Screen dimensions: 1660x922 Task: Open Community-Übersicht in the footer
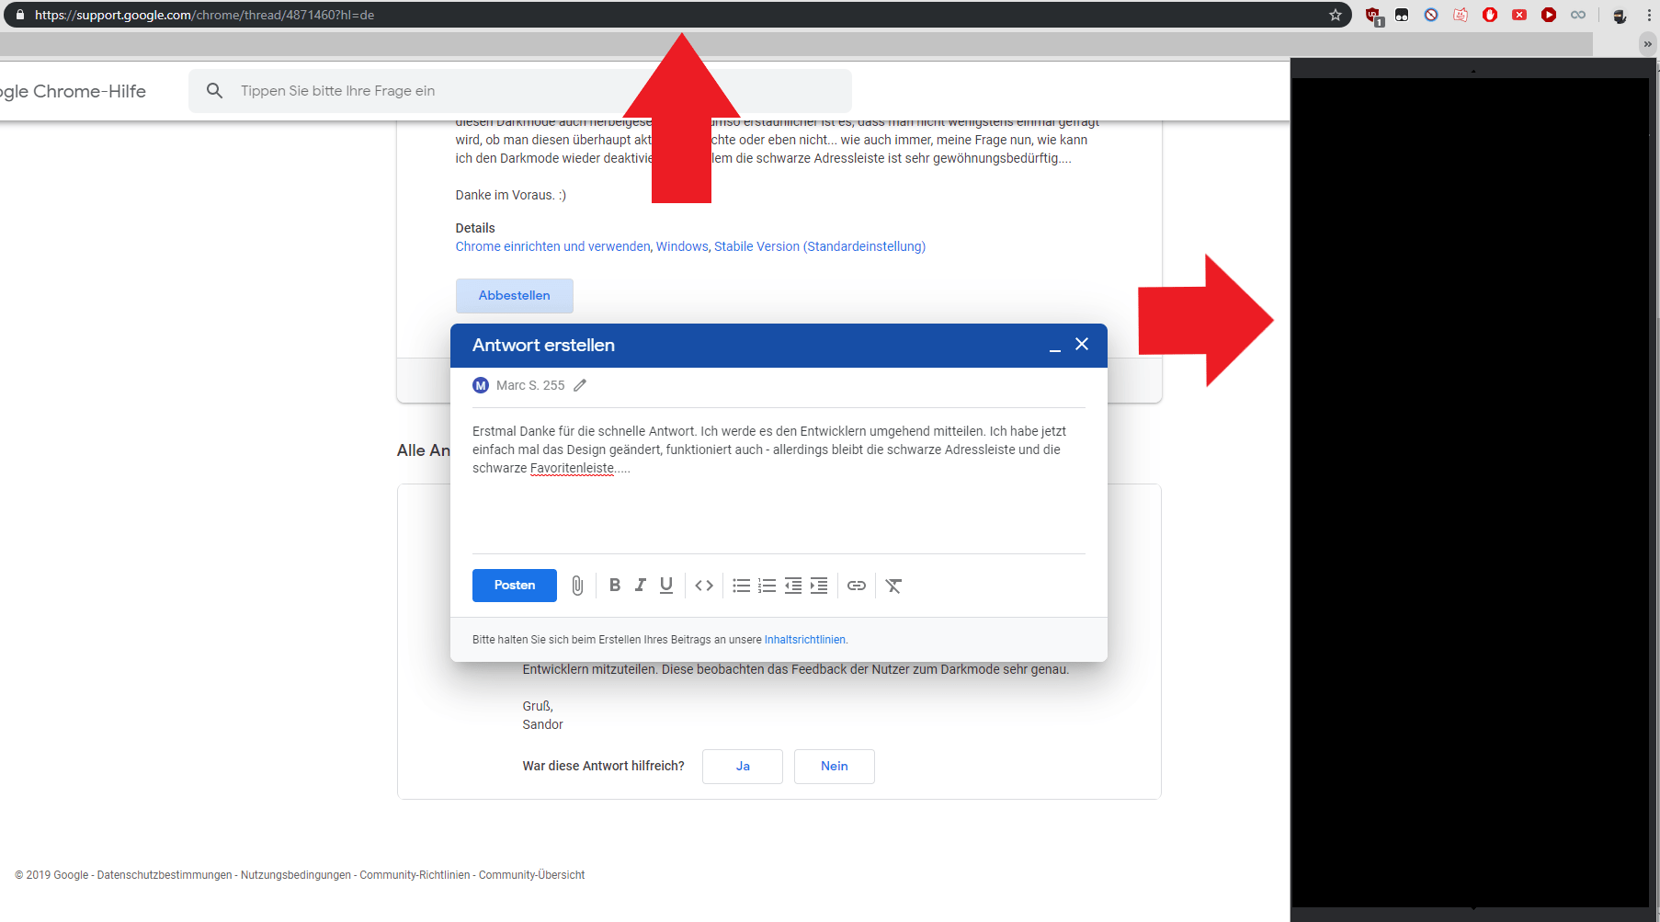click(x=531, y=875)
